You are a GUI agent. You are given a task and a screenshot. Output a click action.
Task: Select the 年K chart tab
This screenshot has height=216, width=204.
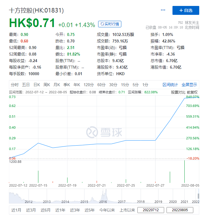pos(77,85)
